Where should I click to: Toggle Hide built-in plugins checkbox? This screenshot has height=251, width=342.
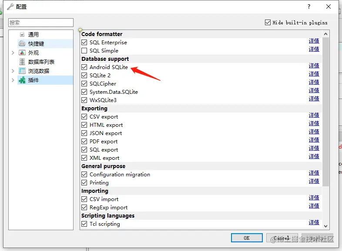tap(268, 23)
